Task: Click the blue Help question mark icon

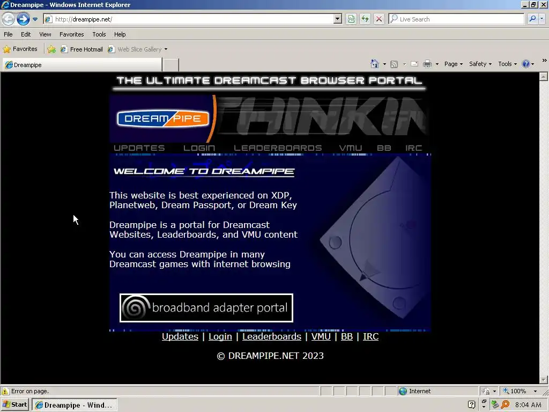Action: click(x=526, y=64)
